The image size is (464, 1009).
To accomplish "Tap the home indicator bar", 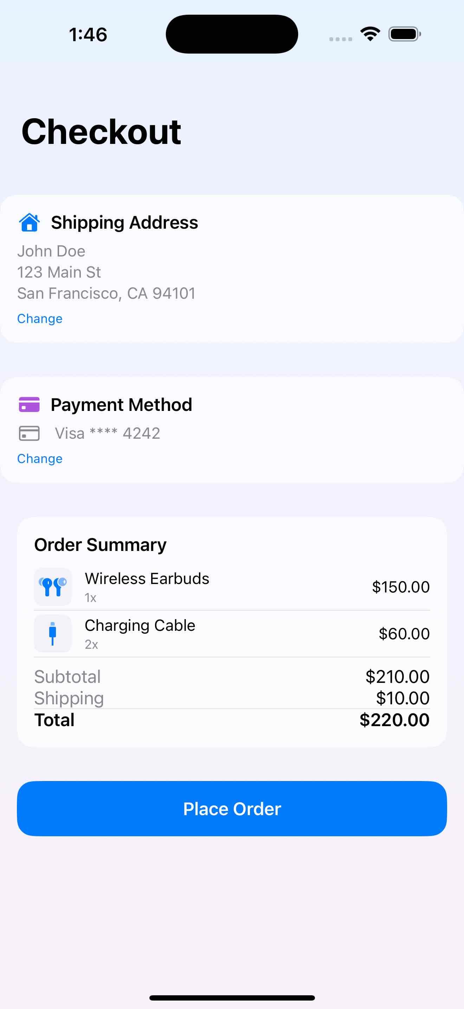I will [x=232, y=998].
